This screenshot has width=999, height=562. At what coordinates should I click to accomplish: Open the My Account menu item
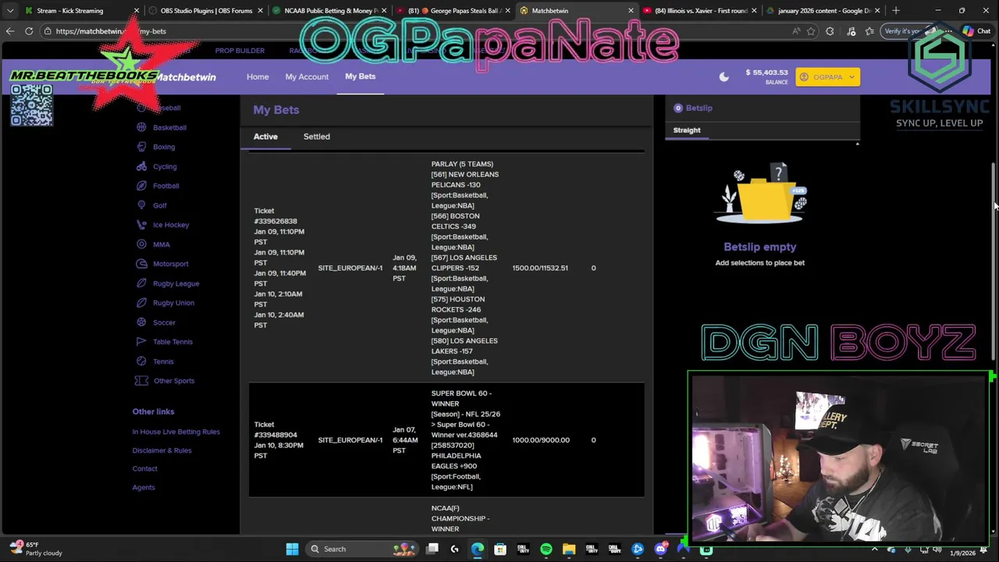coord(307,76)
